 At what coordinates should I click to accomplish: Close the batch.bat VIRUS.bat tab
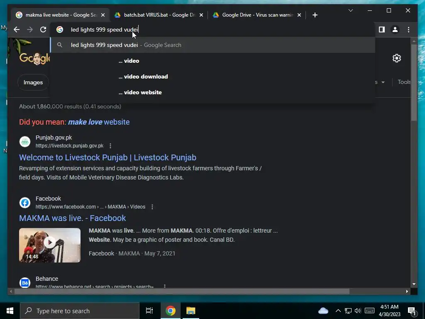(x=201, y=15)
